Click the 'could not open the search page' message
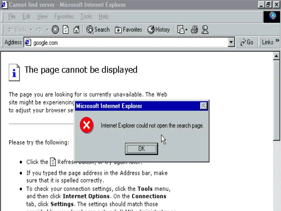Image resolution: width=281 pixels, height=211 pixels. (x=152, y=125)
